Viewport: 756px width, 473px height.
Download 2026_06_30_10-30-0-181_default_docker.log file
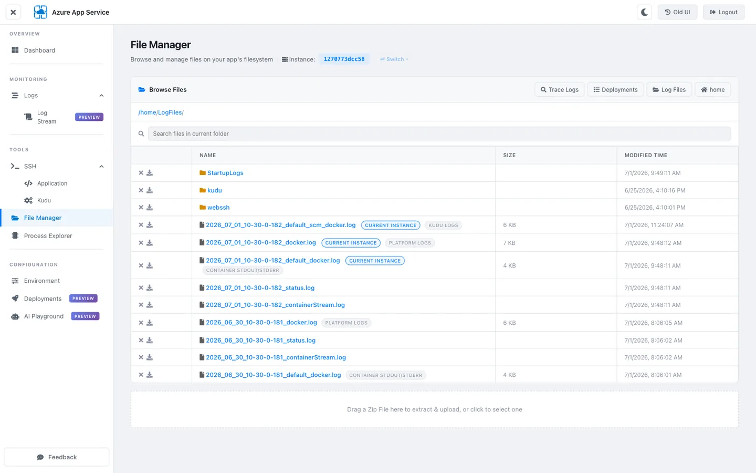click(150, 375)
